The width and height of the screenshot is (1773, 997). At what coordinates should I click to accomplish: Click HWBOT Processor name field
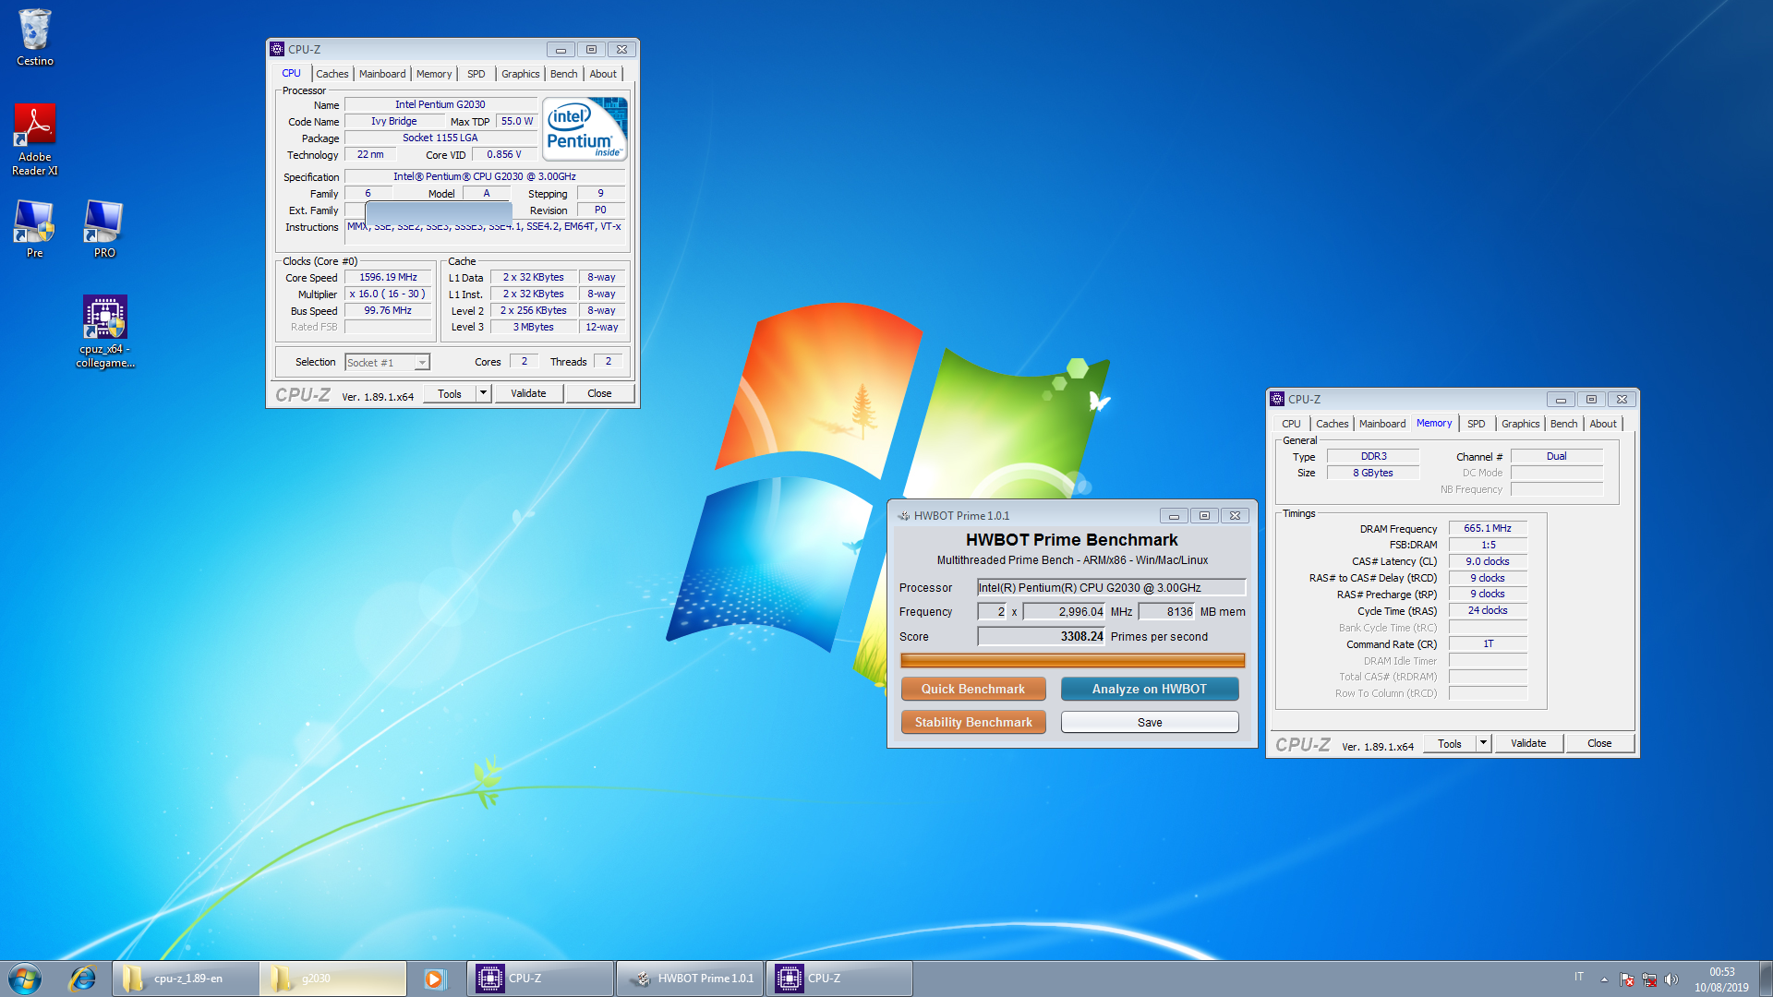tap(1112, 587)
